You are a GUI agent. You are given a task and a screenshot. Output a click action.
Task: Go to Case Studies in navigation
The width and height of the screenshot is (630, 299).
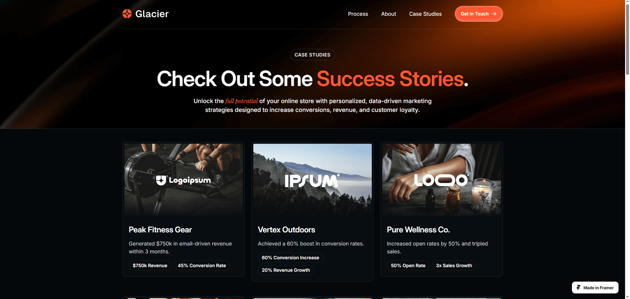point(425,14)
